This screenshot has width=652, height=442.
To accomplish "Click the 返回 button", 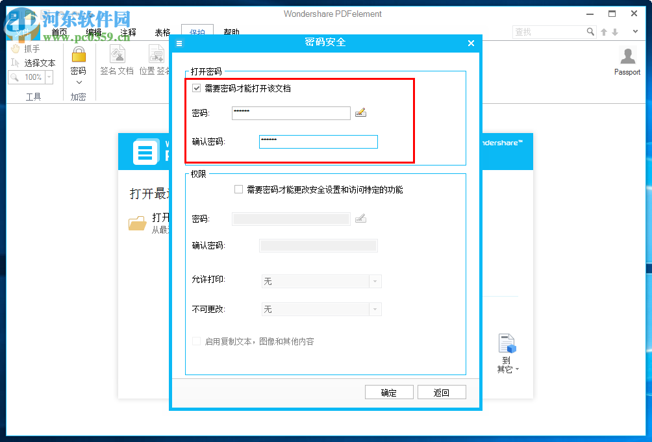I will coord(442,391).
